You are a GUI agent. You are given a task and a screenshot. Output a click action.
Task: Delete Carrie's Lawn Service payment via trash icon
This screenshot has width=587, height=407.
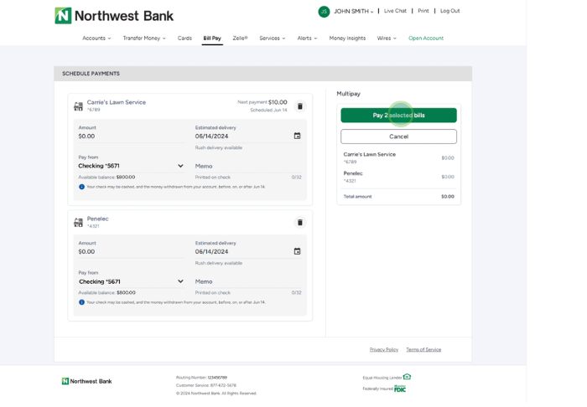click(x=299, y=106)
